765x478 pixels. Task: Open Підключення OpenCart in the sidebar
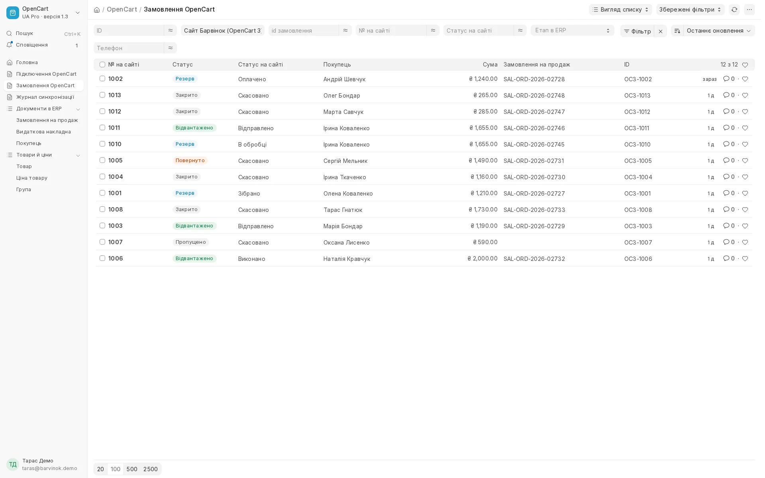pos(43,74)
